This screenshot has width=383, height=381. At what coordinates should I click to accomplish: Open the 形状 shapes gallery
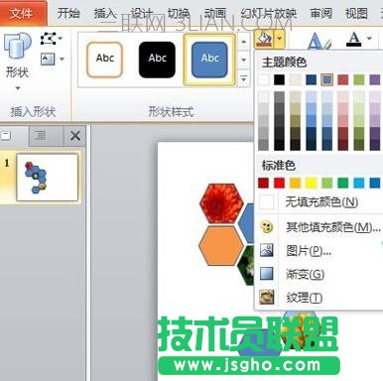tap(17, 62)
